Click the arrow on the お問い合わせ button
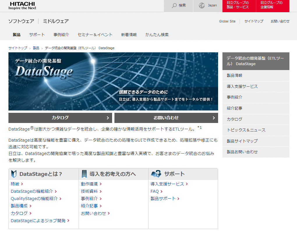Viewport: 297px width, 232px height. pyautogui.click(x=214, y=118)
